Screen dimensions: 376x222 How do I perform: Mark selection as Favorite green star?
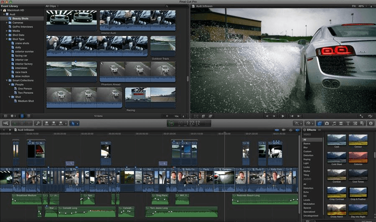click(x=15, y=123)
